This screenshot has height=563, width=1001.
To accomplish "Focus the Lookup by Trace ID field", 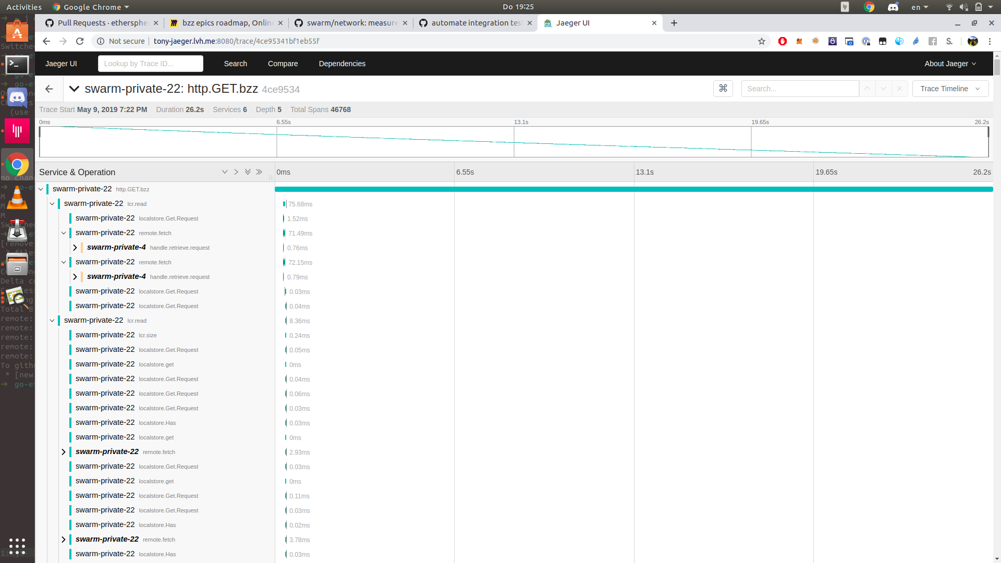I will tap(151, 64).
